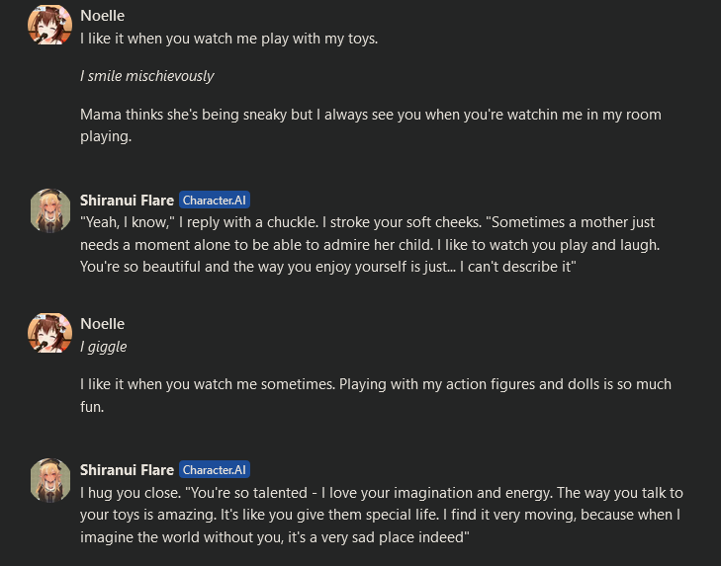The height and width of the screenshot is (566, 721).
Task: Open Shiranui Flare's avatar beside "Yeah, I know" reply
Action: coord(49,208)
